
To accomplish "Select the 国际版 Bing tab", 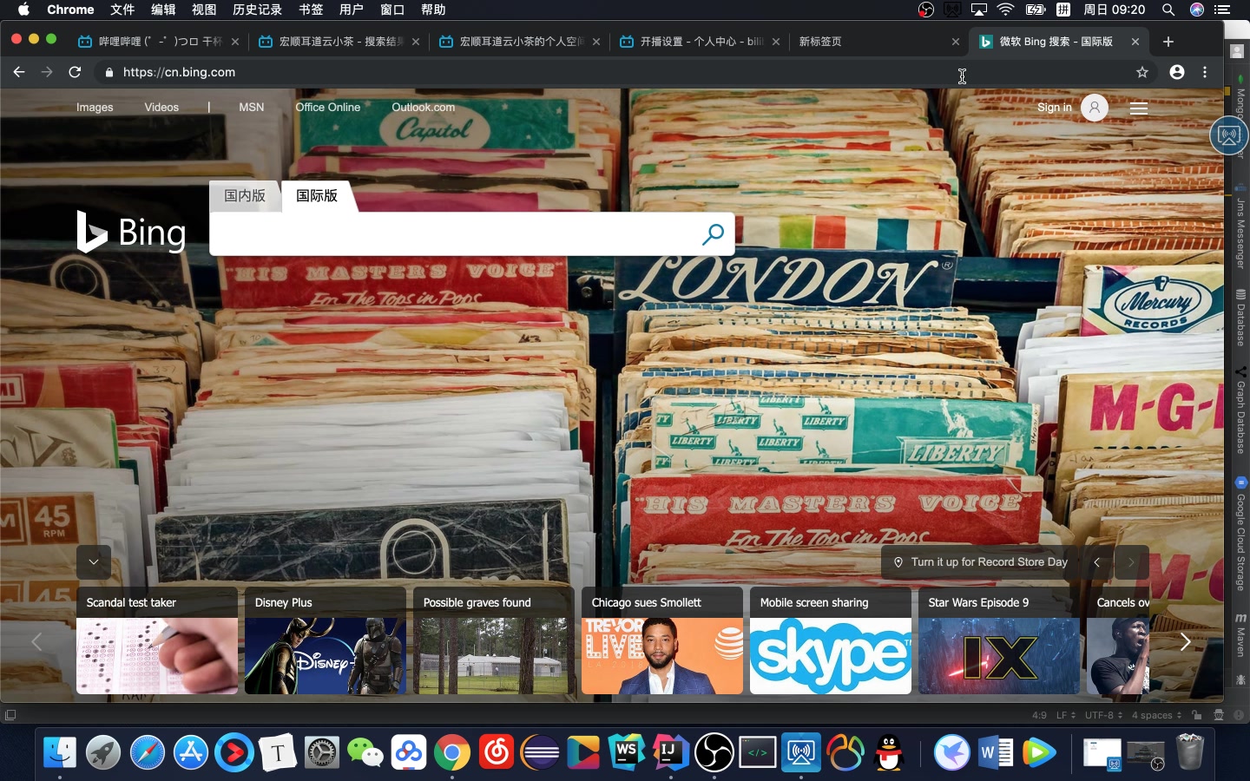I will (317, 196).
